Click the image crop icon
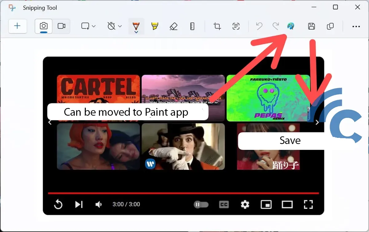The image size is (369, 232). coord(217,26)
